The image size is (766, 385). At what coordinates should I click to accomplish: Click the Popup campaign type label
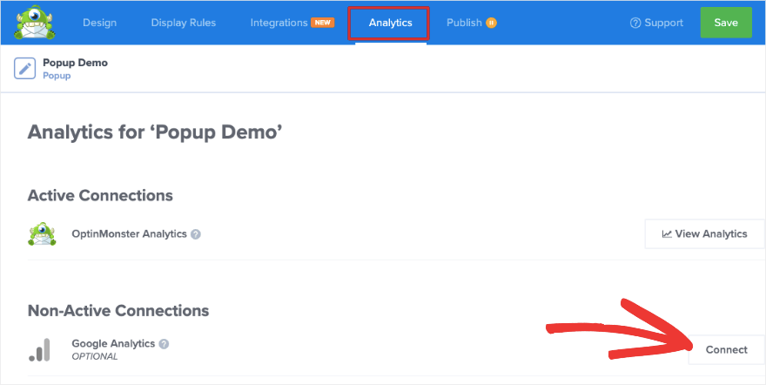(x=57, y=76)
